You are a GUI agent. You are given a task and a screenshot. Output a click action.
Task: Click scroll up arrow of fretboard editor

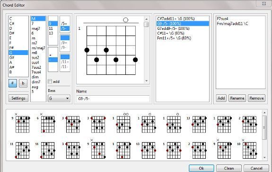click(147, 19)
